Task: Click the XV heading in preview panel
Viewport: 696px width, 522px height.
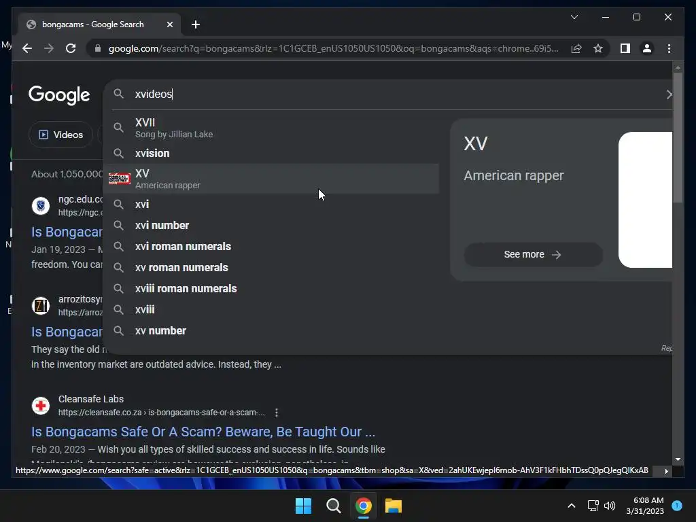Action: (476, 144)
